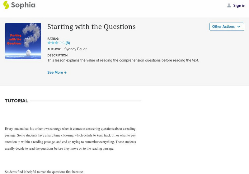Image resolution: width=249 pixels, height=174 pixels.
Task: Click the lesson description sentence
Action: (123, 60)
